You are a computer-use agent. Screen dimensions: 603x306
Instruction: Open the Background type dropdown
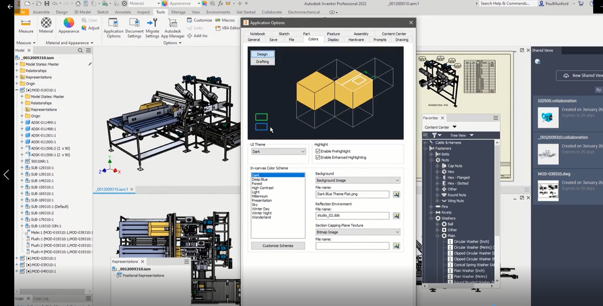[x=358, y=180]
